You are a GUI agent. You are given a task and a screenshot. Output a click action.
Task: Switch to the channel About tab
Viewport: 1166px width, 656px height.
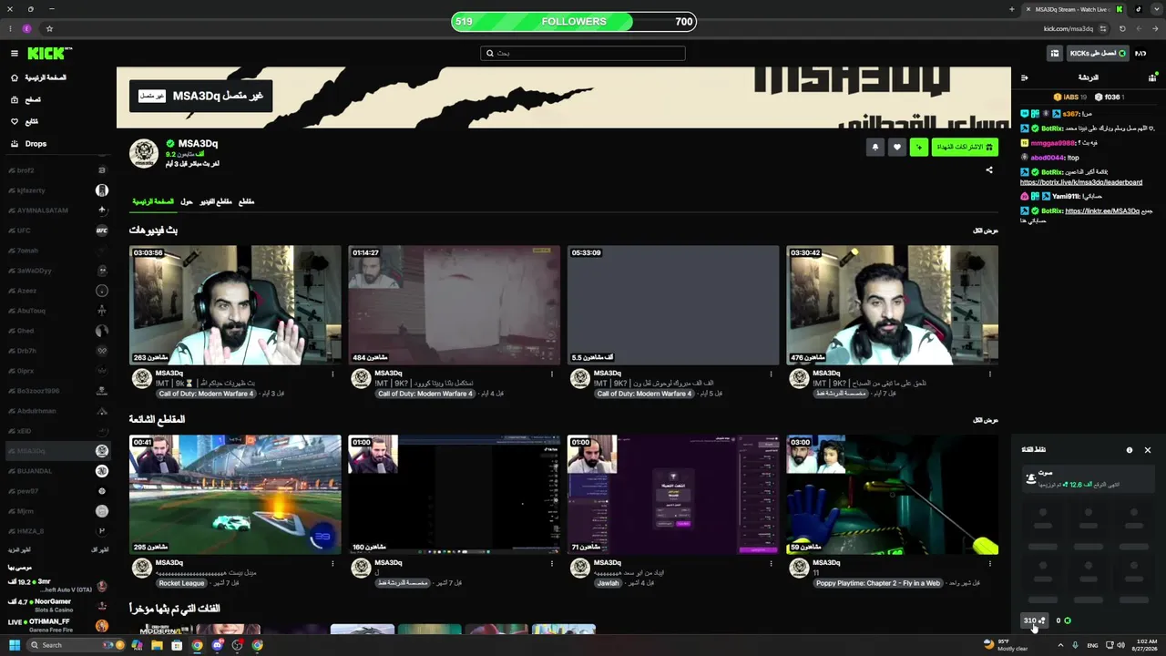tap(186, 201)
